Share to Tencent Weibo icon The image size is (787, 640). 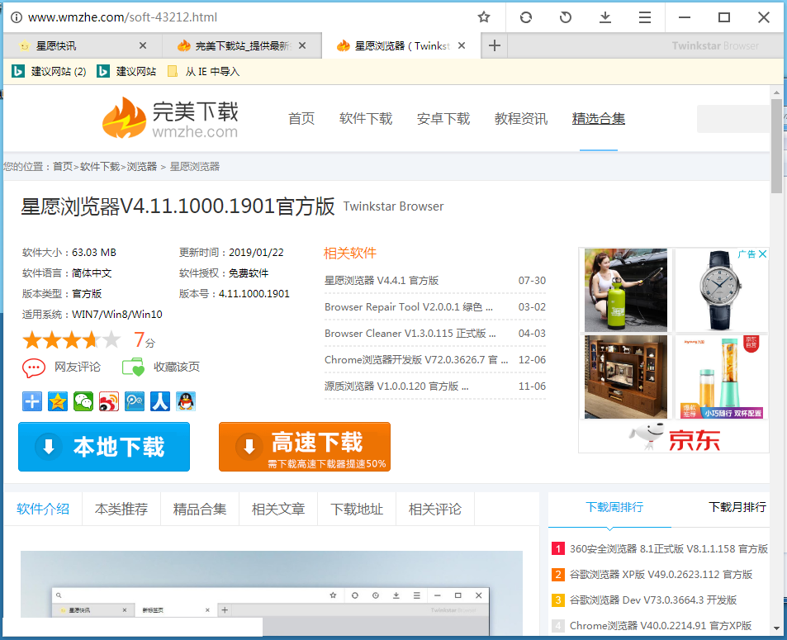135,401
